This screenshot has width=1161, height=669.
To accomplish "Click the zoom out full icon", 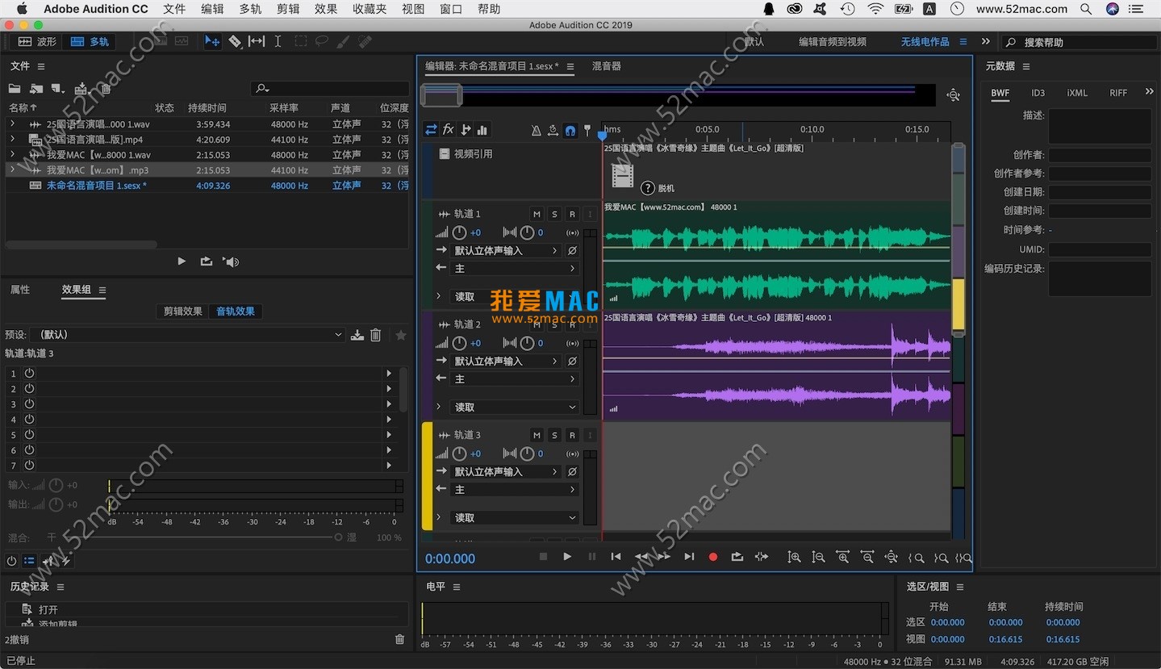I will tap(891, 557).
